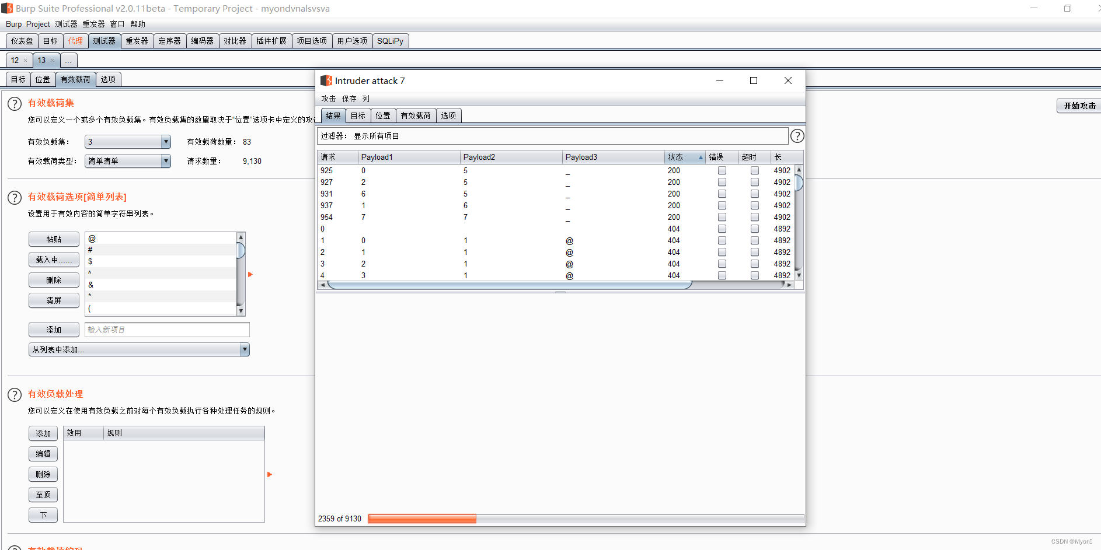
Task: Tick 错误 checkbox for request 1
Action: (722, 240)
